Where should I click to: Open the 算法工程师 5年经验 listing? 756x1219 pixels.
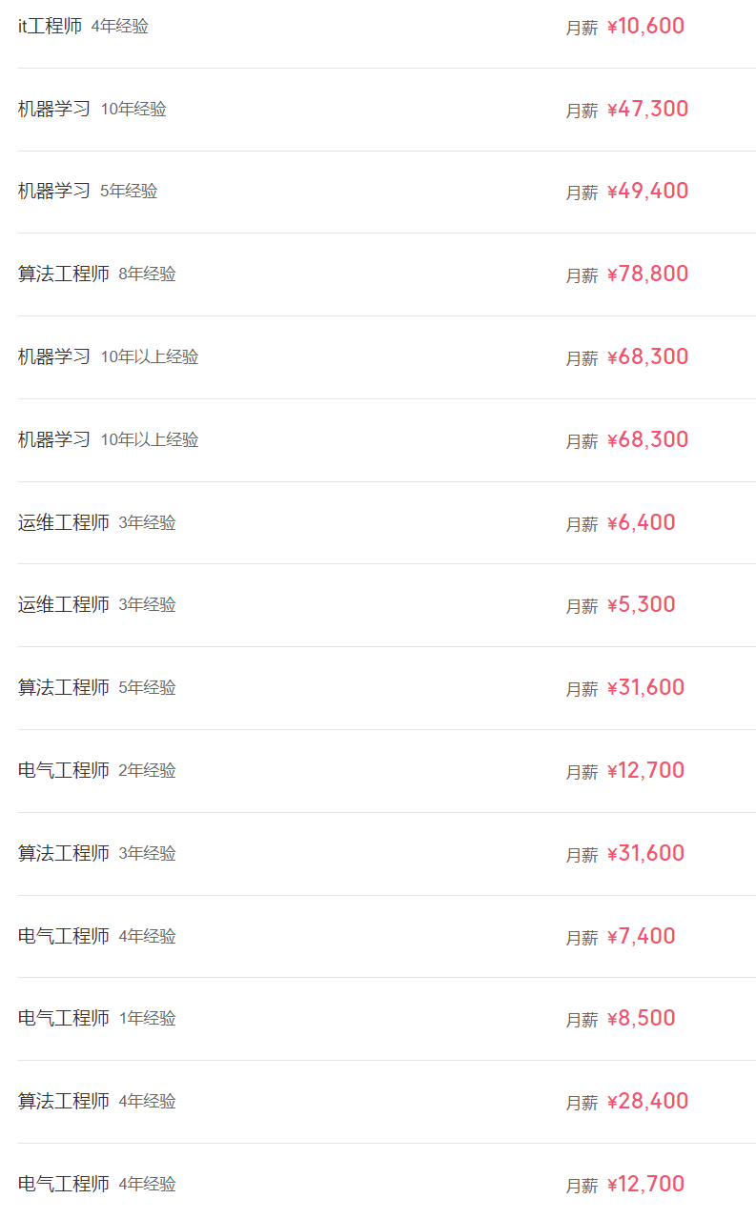point(64,688)
